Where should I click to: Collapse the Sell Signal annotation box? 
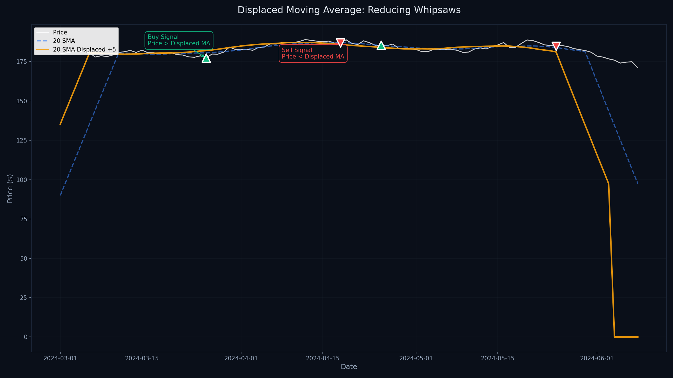tap(313, 53)
